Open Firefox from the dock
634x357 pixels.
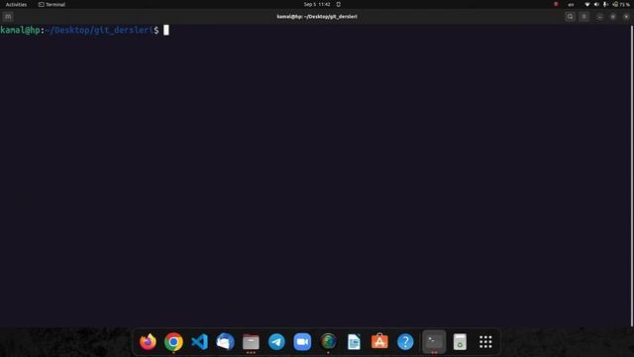[x=148, y=341]
